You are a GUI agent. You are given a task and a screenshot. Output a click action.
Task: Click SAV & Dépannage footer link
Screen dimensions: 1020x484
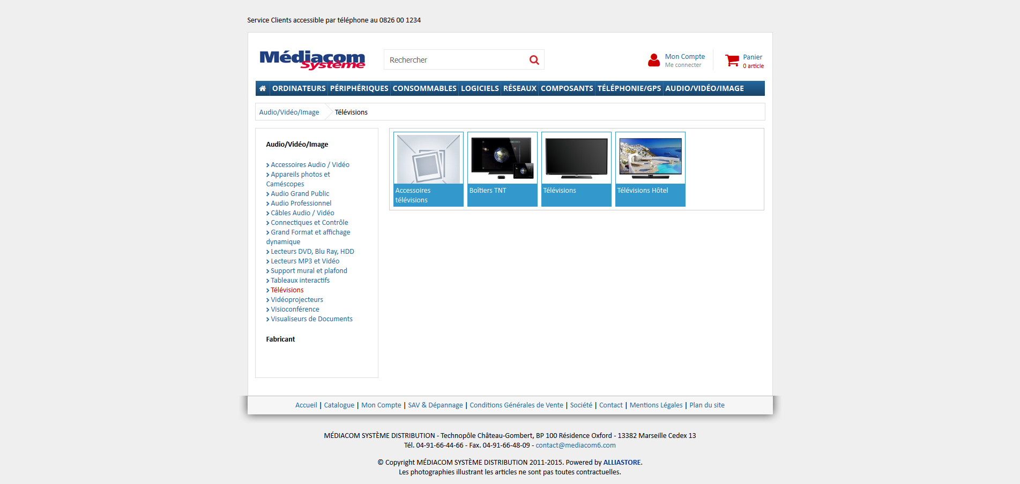[x=435, y=405]
